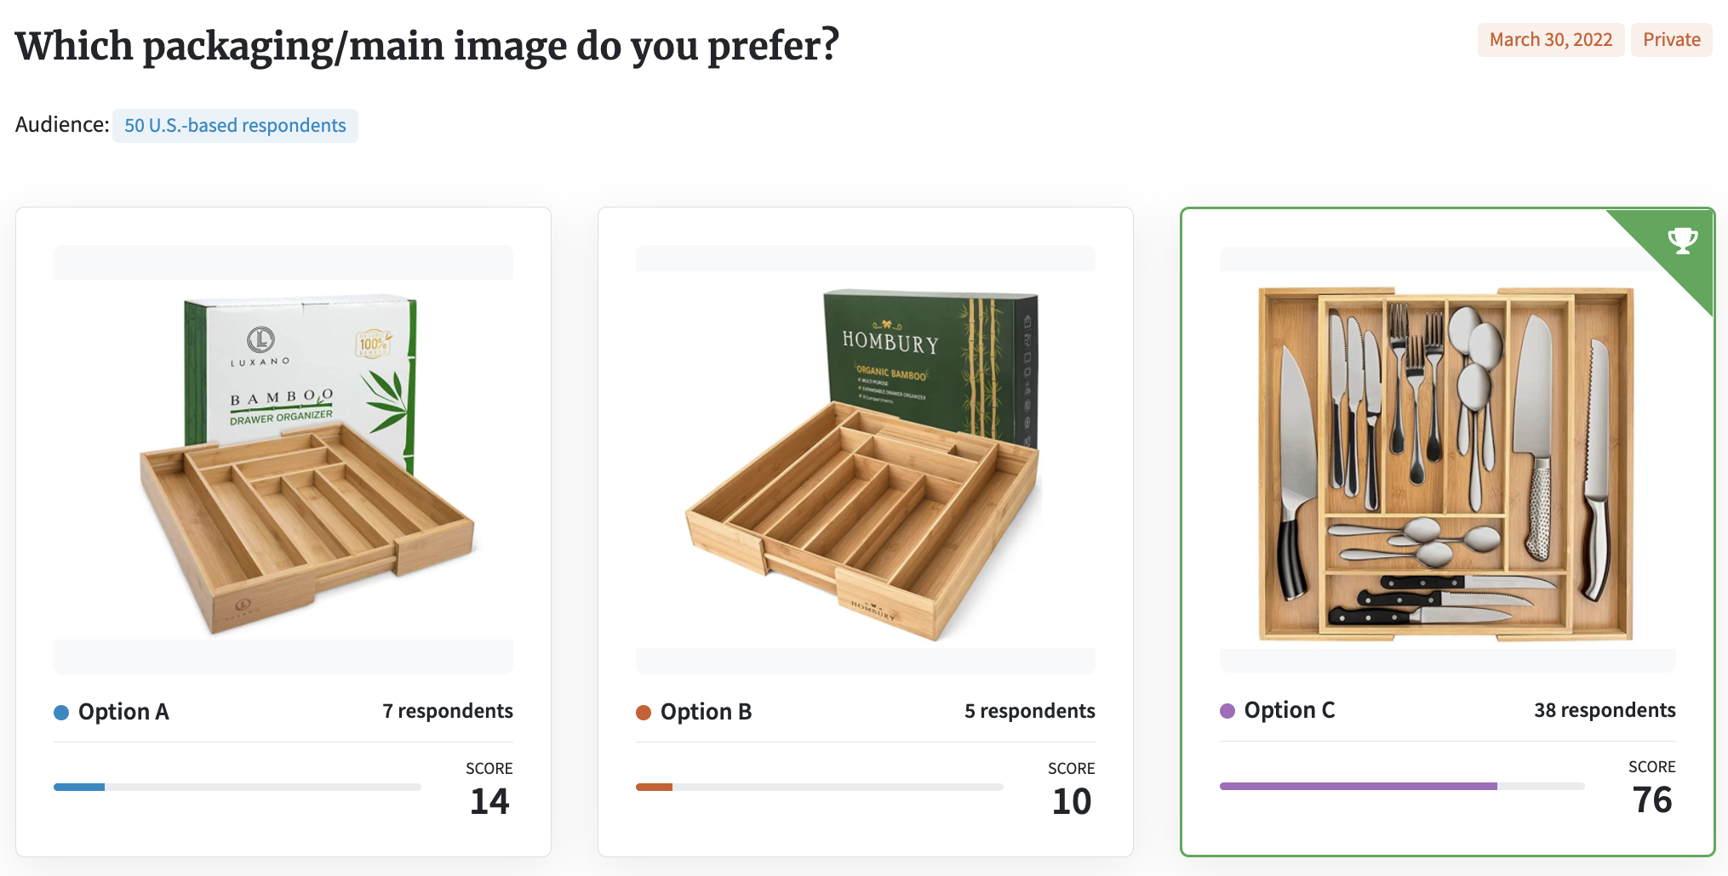Click the 50 U.S.-based respondents link
1728x876 pixels.
tap(235, 126)
